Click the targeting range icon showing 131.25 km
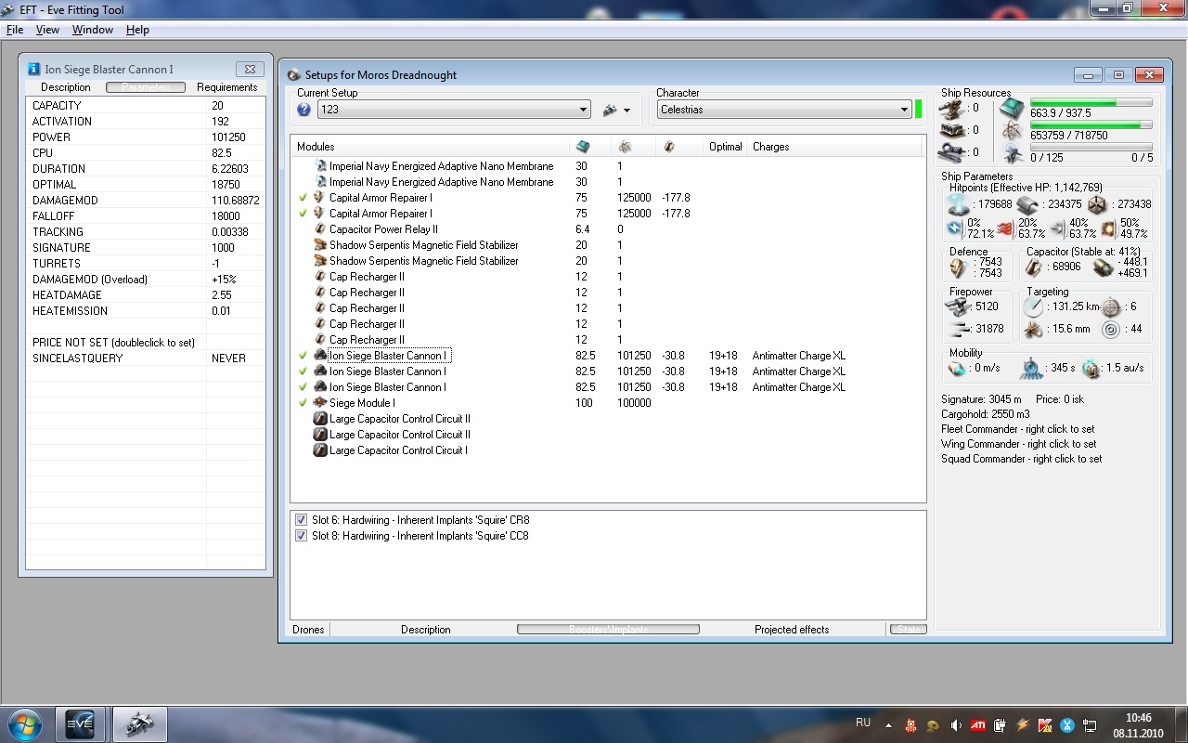Image resolution: width=1188 pixels, height=743 pixels. click(x=1034, y=306)
